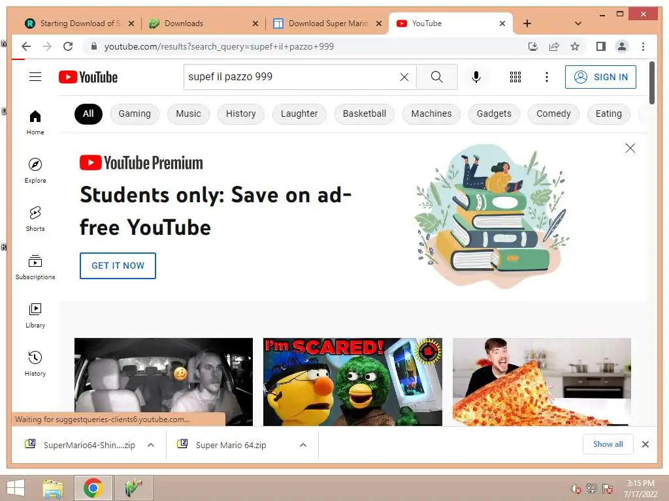The height and width of the screenshot is (501, 669).
Task: Click the address bar URL
Action: click(219, 46)
